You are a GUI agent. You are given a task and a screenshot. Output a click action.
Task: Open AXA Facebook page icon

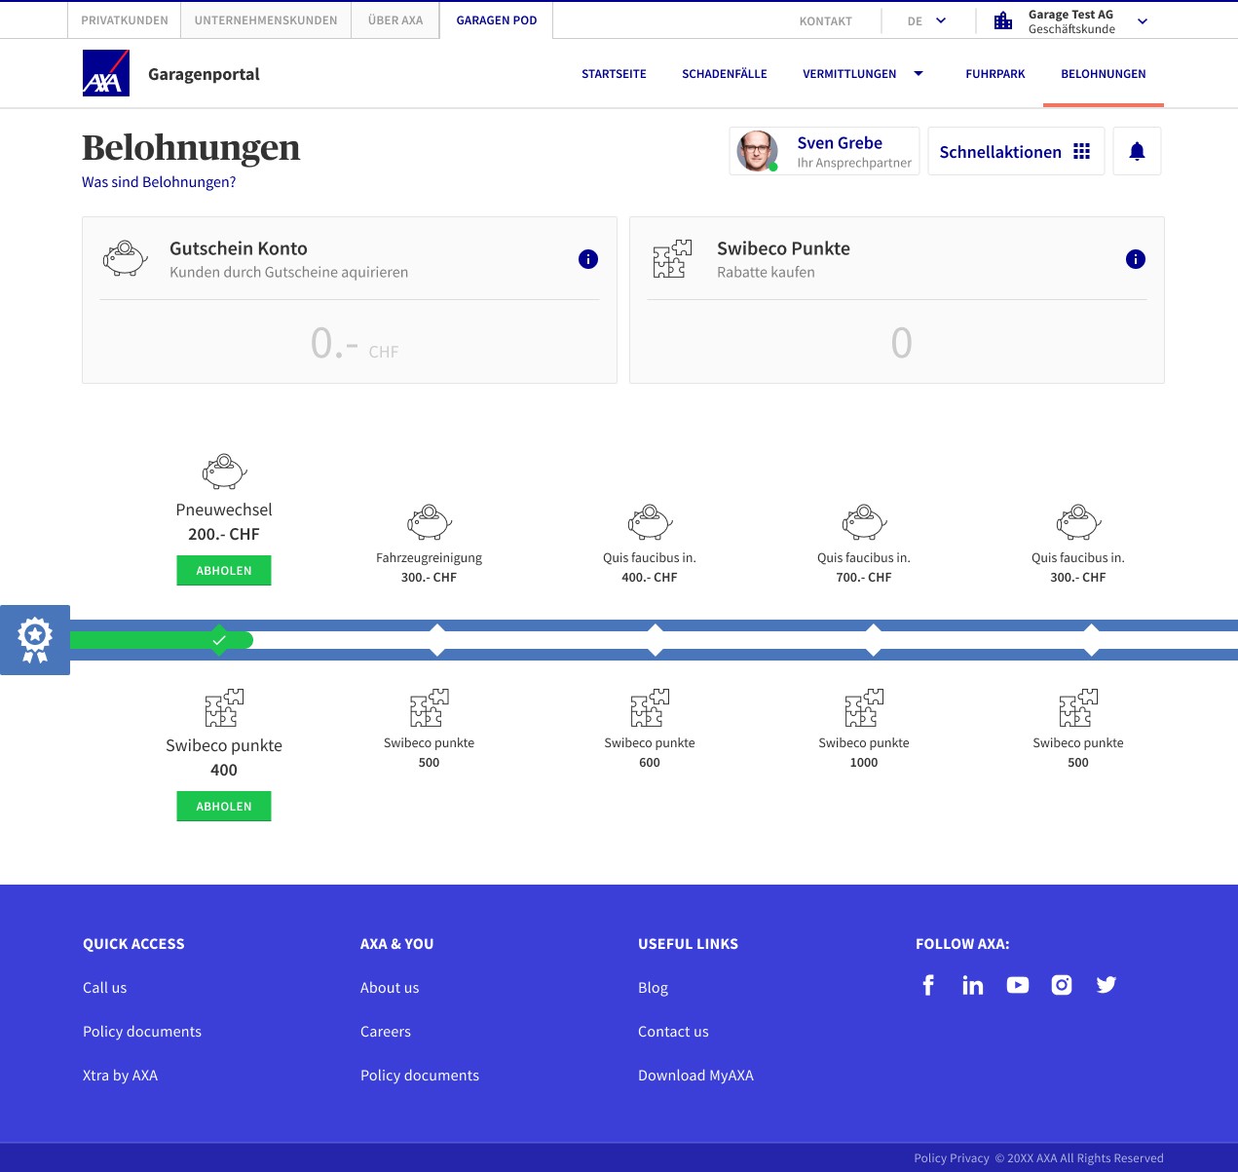point(928,985)
